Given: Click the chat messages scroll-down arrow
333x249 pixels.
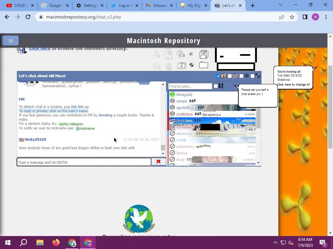Looking at the screenshot, I should click(163, 153).
